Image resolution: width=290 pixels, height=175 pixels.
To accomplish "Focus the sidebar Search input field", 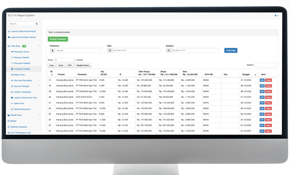I will (21, 24).
